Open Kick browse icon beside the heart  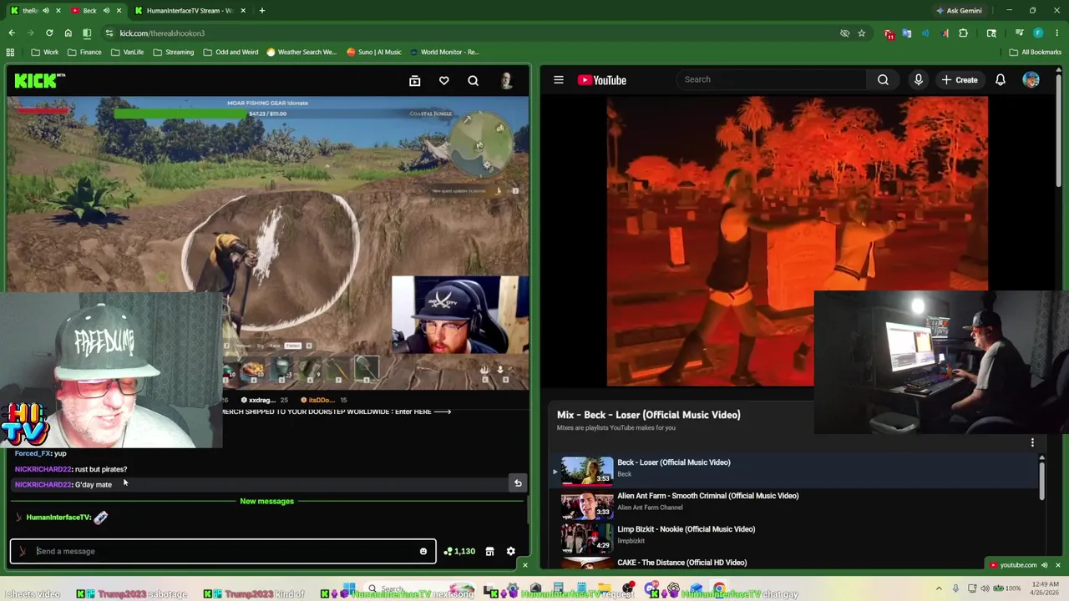click(414, 81)
